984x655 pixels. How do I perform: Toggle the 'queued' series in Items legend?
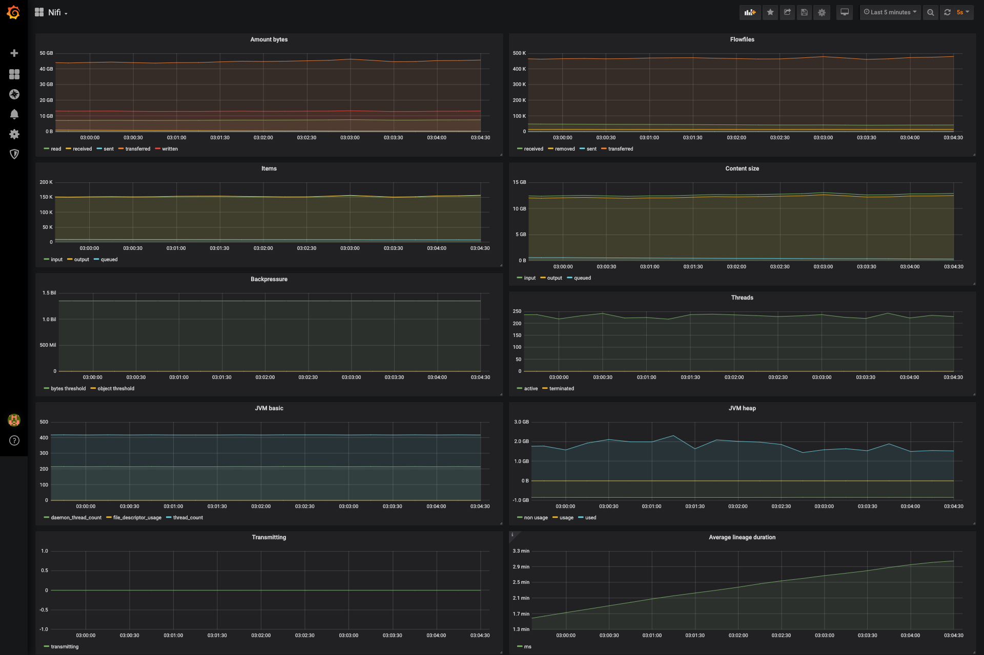(109, 260)
